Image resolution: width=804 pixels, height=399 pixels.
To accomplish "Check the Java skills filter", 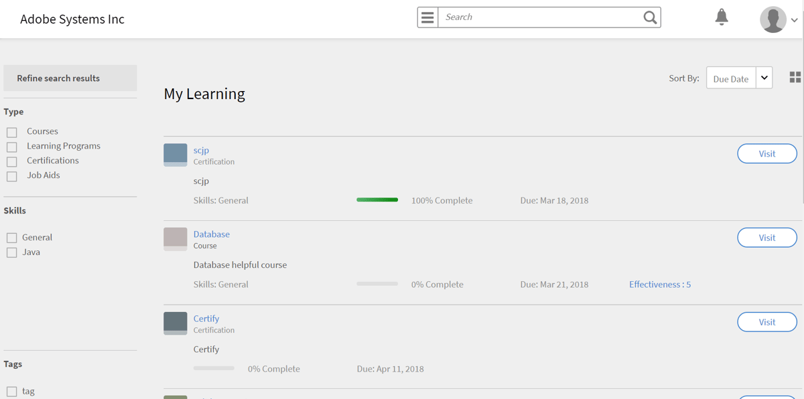I will [x=11, y=252].
